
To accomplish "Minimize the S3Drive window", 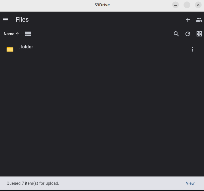I will pos(176,5).
